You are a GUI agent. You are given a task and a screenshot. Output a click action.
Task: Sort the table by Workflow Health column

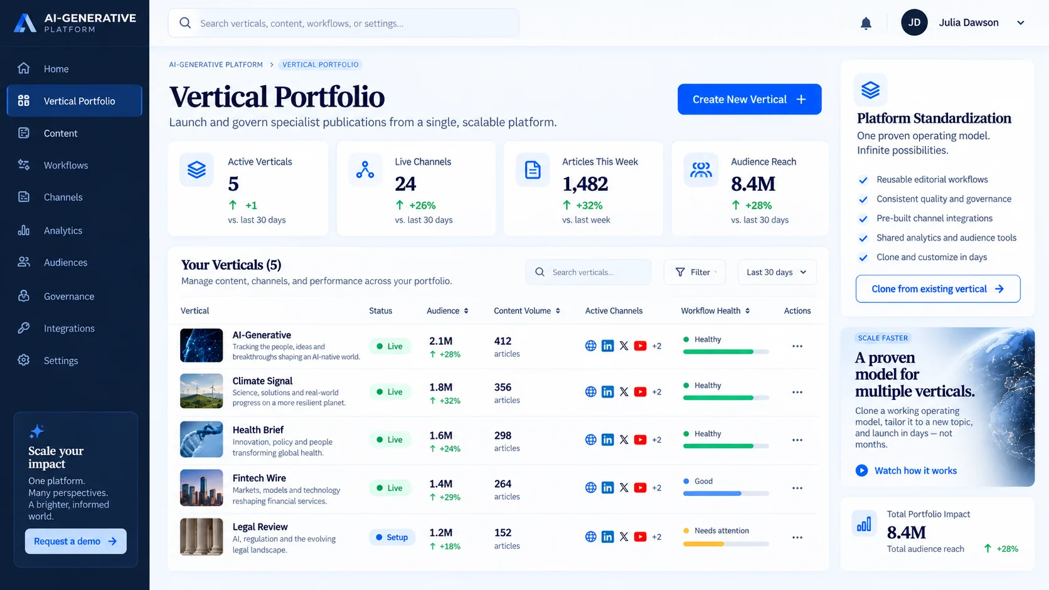[716, 311]
